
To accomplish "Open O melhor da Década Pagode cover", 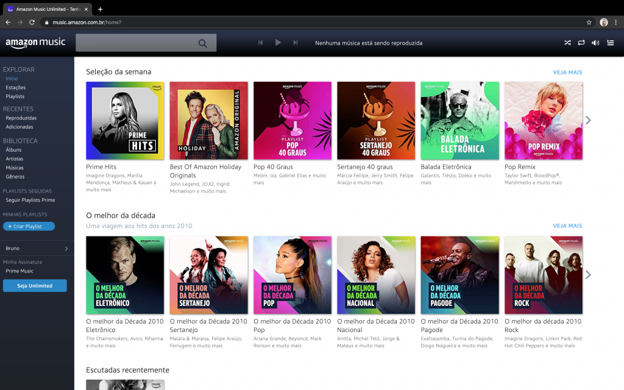I will coord(459,275).
